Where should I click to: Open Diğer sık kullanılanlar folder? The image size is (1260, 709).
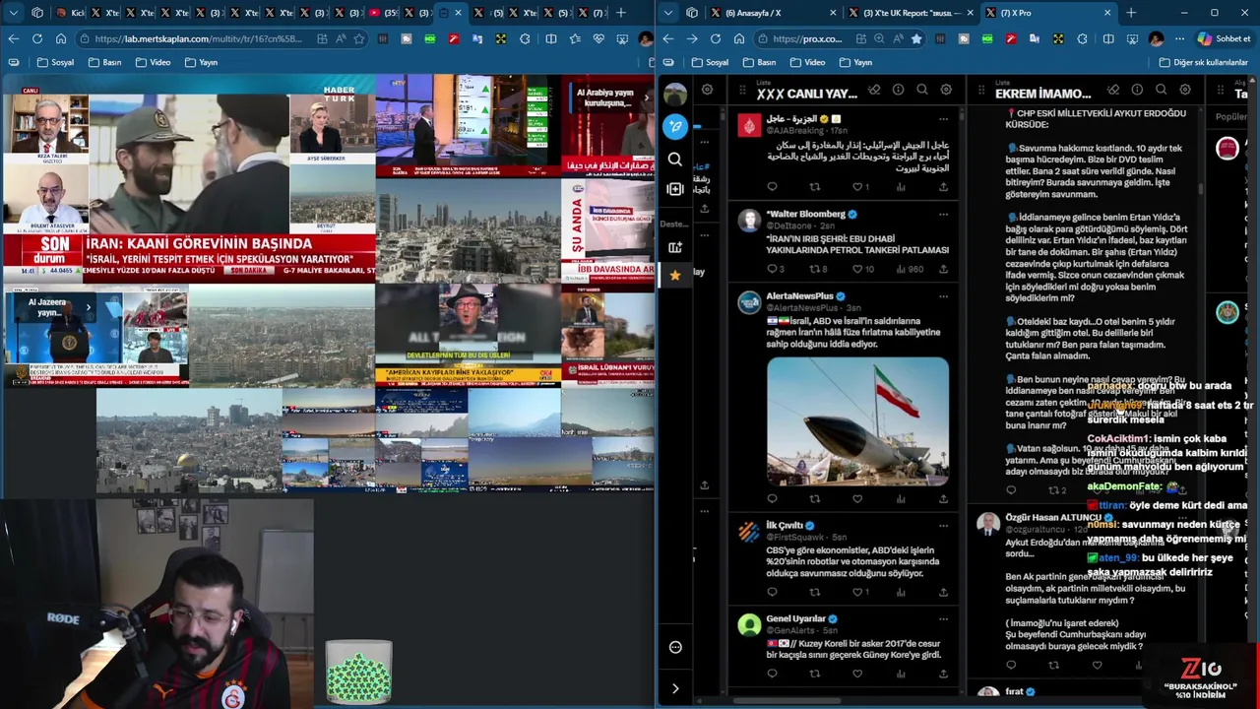pos(1202,62)
